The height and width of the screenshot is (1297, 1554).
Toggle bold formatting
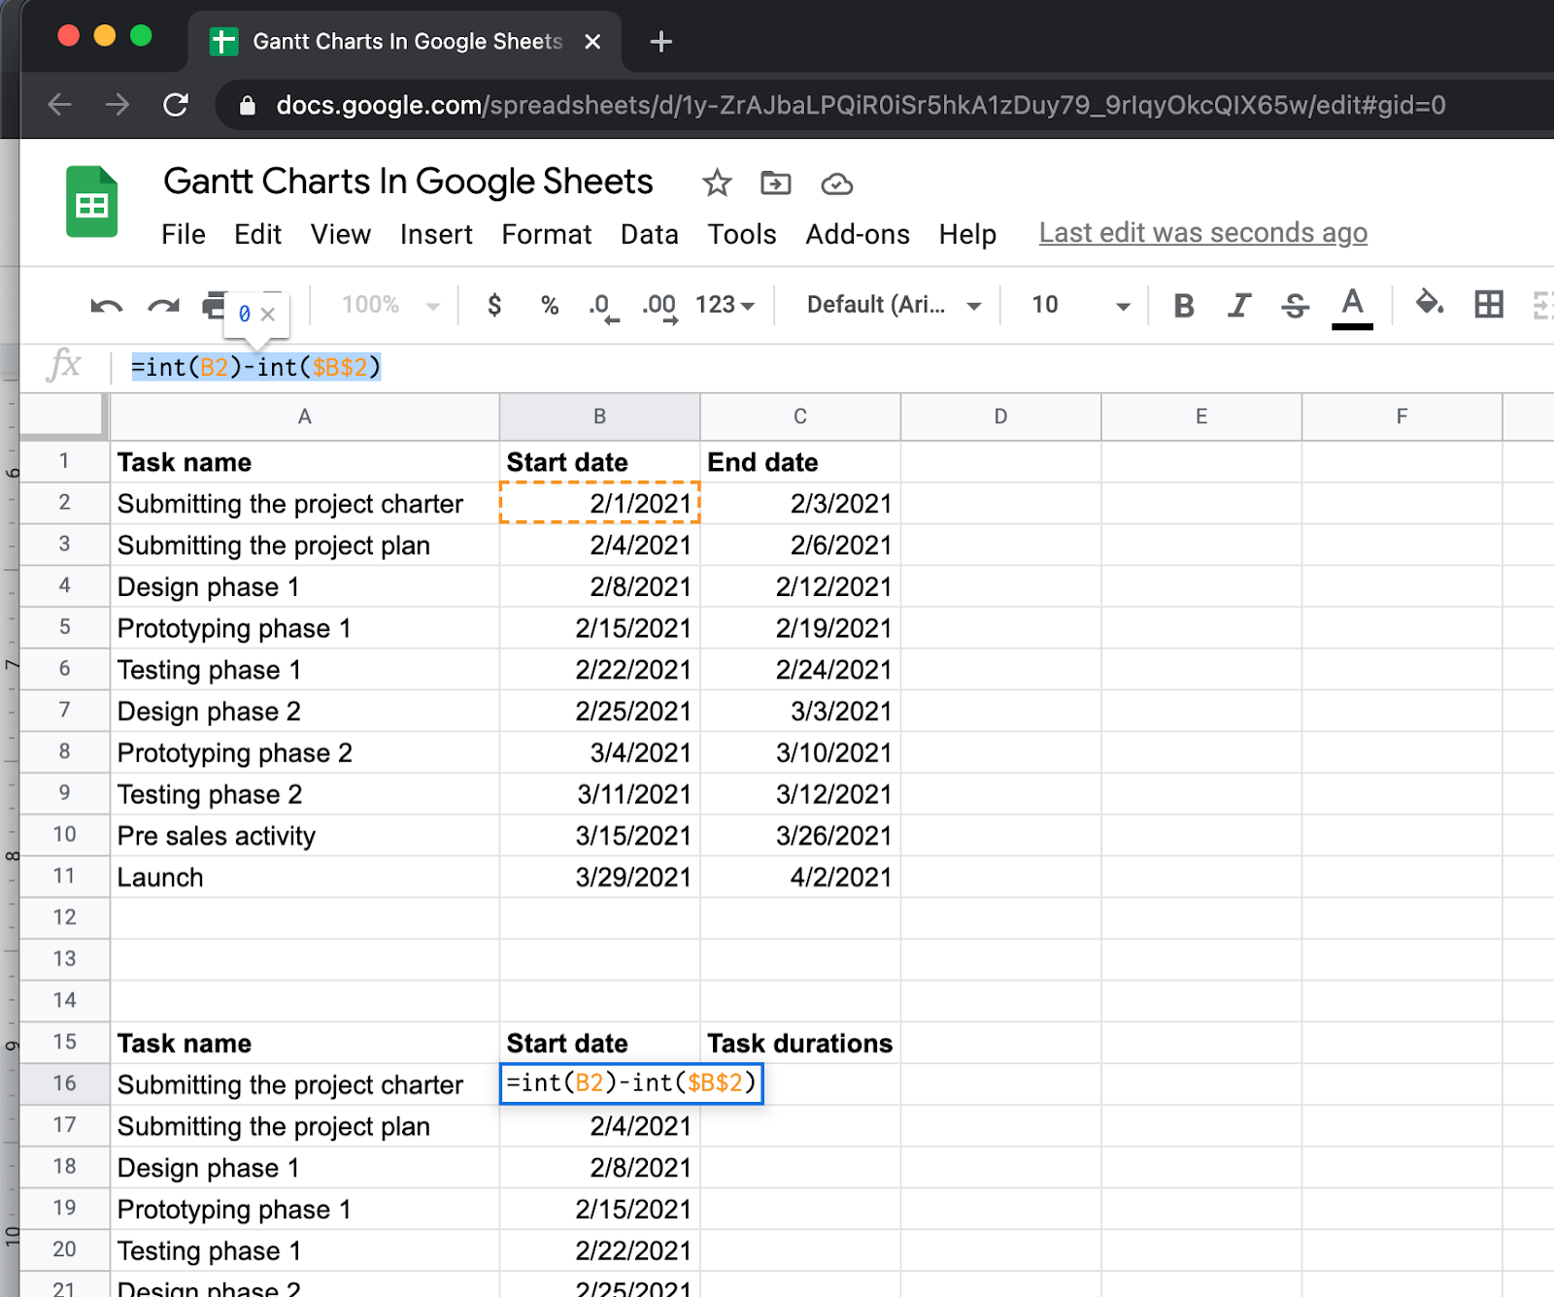click(x=1183, y=306)
